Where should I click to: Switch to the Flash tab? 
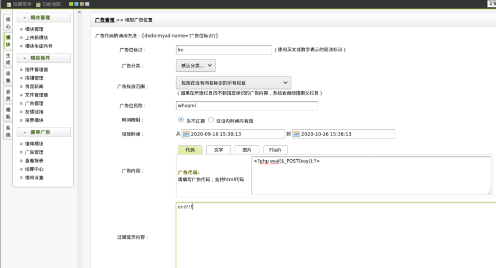(275, 150)
